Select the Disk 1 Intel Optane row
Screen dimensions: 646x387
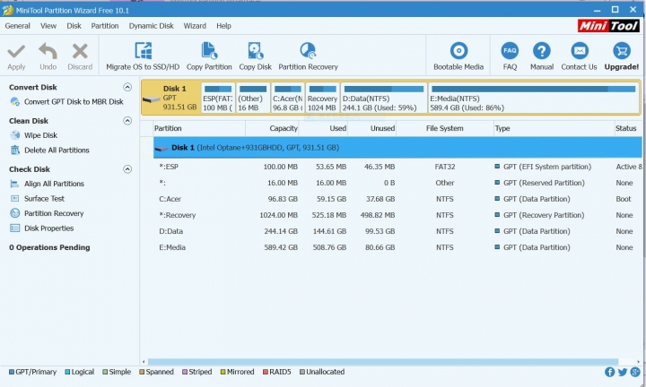(397, 148)
